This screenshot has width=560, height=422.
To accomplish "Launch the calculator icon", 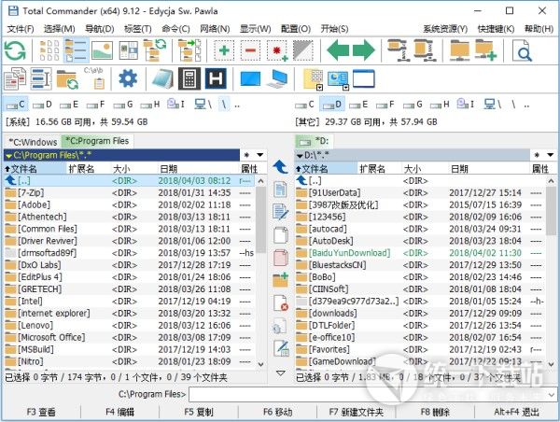I will click(x=189, y=78).
